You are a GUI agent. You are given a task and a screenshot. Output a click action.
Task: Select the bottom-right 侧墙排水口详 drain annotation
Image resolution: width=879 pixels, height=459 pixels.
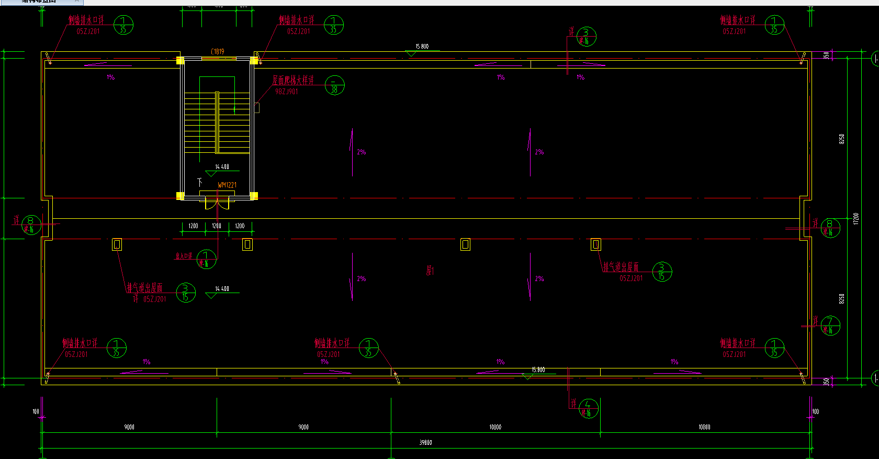(738, 343)
